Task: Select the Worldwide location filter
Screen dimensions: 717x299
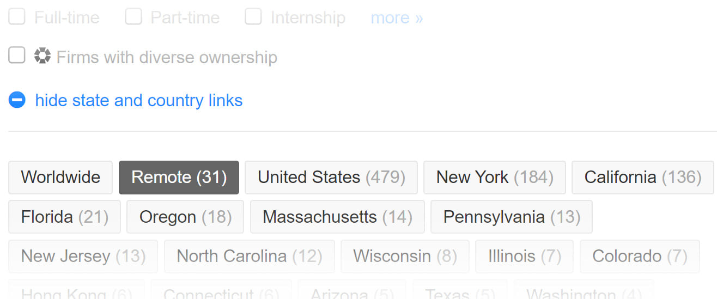Action: [60, 178]
